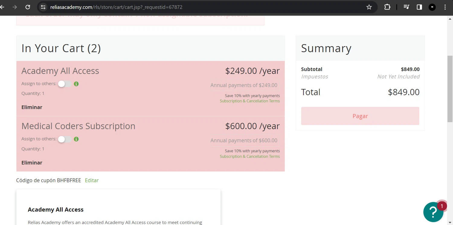Open Subscription & Cancellation Terms for Medical Coders
The width and height of the screenshot is (453, 225).
tap(250, 156)
